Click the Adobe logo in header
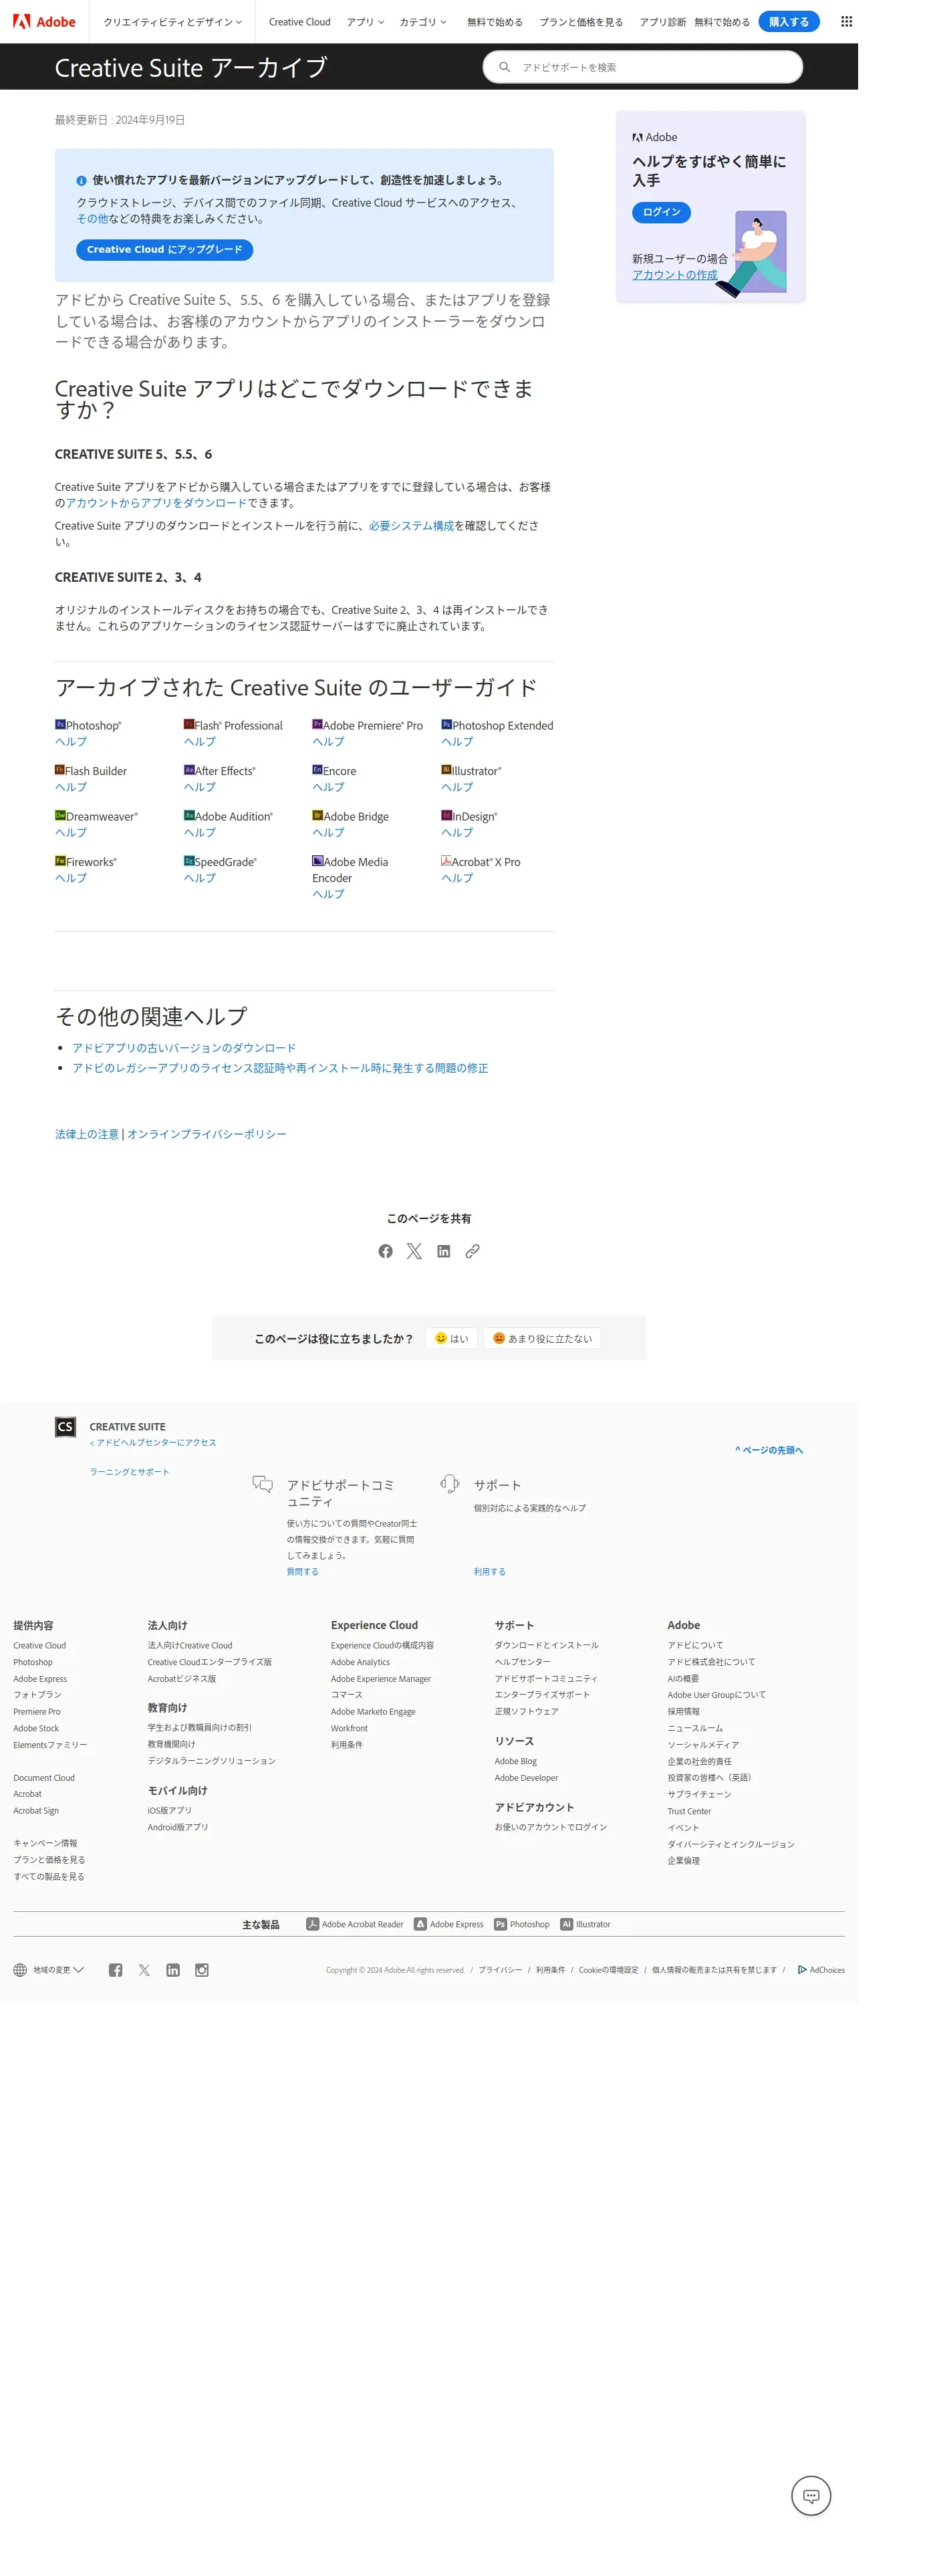 [x=44, y=22]
